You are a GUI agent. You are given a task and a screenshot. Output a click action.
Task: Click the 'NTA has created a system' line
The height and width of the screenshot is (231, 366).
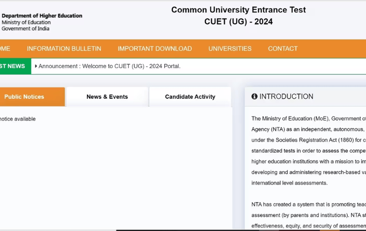click(x=309, y=204)
